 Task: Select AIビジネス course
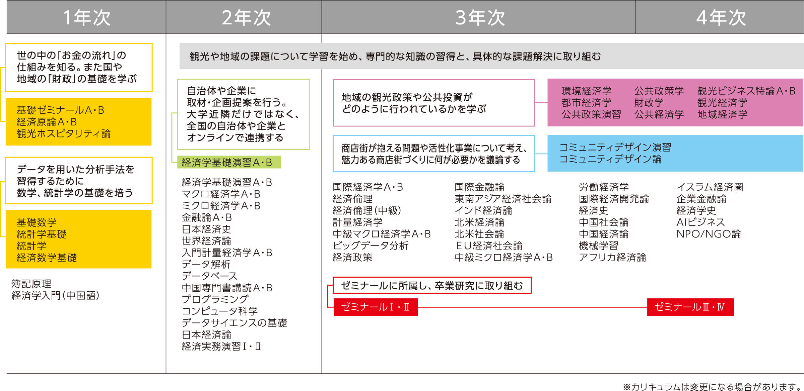coord(701,222)
